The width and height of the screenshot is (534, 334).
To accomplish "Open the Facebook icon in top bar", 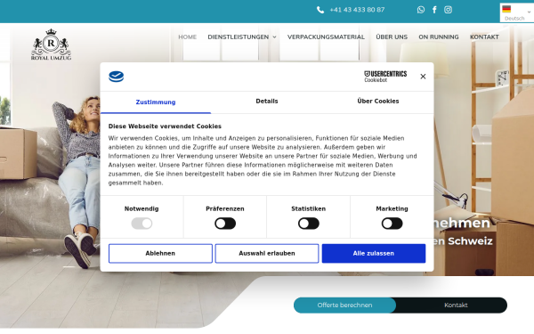I will 434,10.
